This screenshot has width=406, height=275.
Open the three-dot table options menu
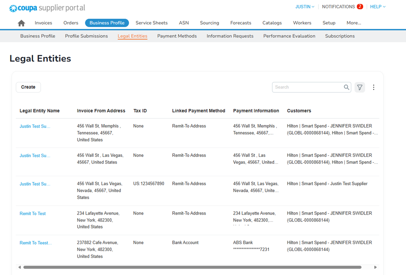373,87
